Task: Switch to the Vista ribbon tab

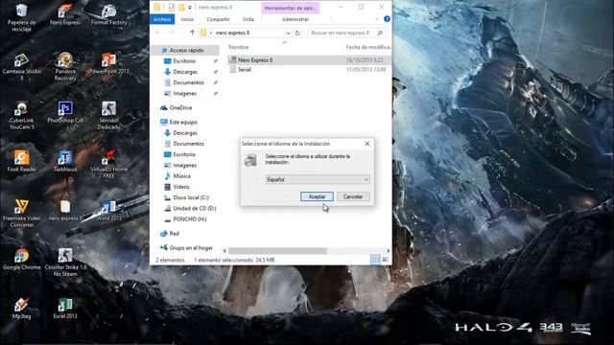Action: (248, 19)
